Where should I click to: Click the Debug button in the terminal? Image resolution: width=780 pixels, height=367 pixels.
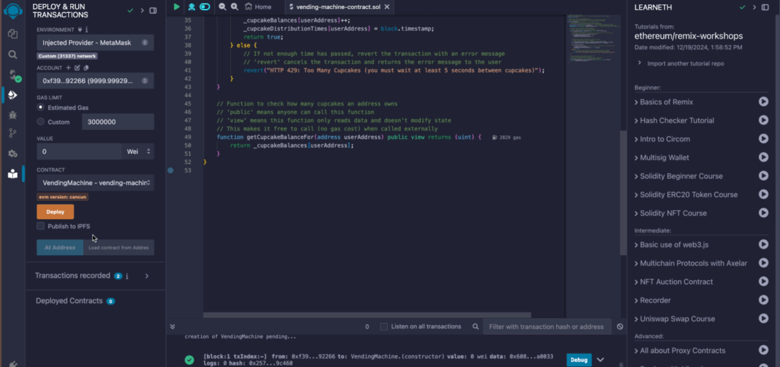(x=578, y=360)
